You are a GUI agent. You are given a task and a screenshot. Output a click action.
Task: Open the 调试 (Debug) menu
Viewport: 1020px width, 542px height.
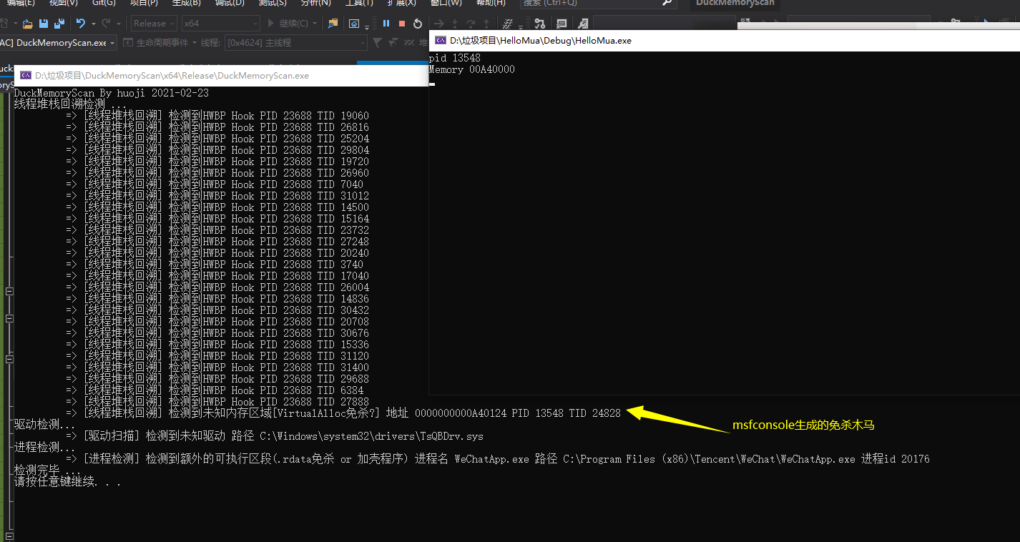(x=230, y=3)
